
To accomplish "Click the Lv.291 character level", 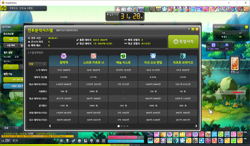I will 6,141.
